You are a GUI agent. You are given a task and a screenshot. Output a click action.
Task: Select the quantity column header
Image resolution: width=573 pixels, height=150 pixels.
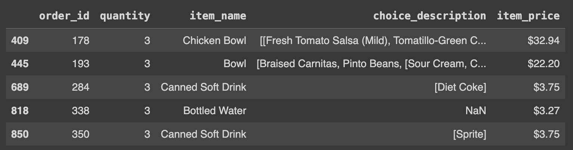[x=125, y=16]
